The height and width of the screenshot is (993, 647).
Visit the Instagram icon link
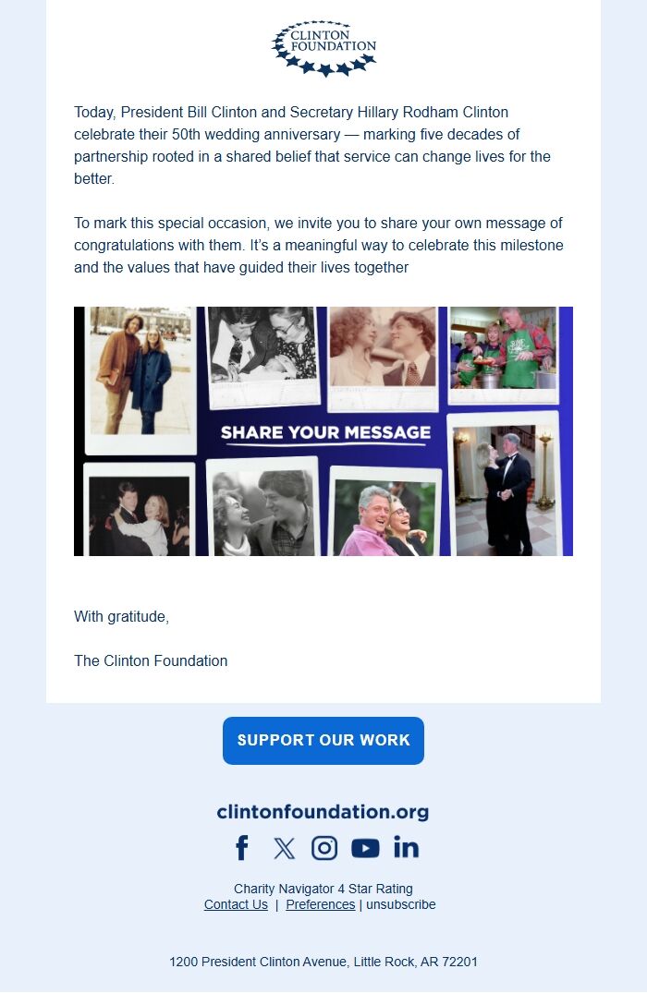point(324,847)
